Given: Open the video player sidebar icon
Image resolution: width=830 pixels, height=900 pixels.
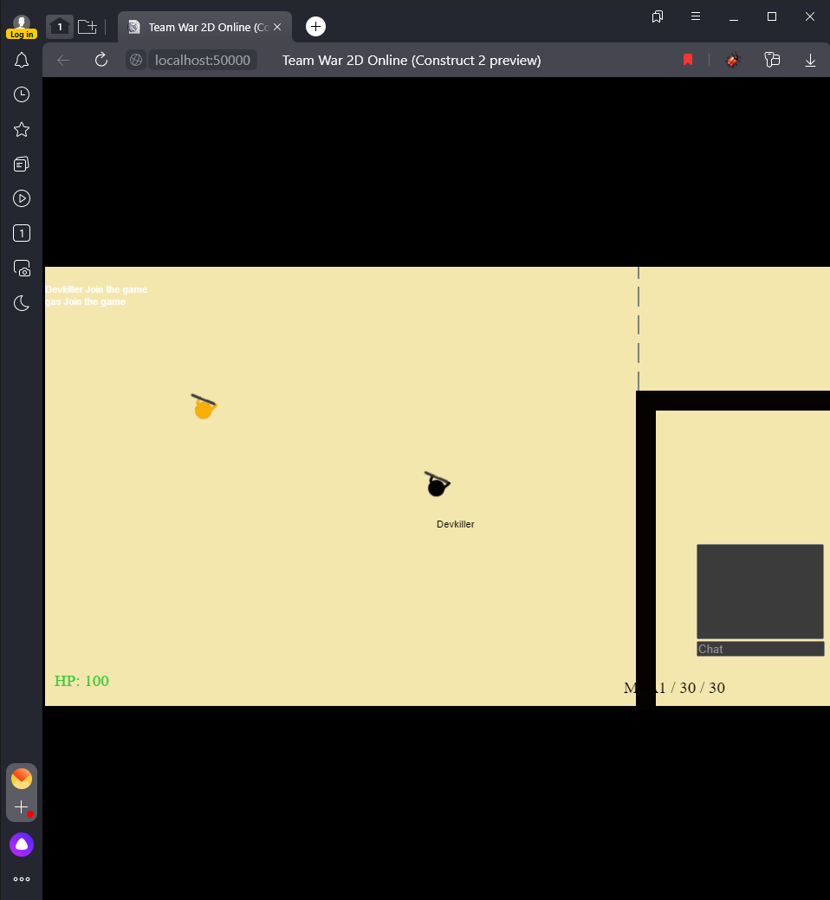Looking at the screenshot, I should (22, 198).
